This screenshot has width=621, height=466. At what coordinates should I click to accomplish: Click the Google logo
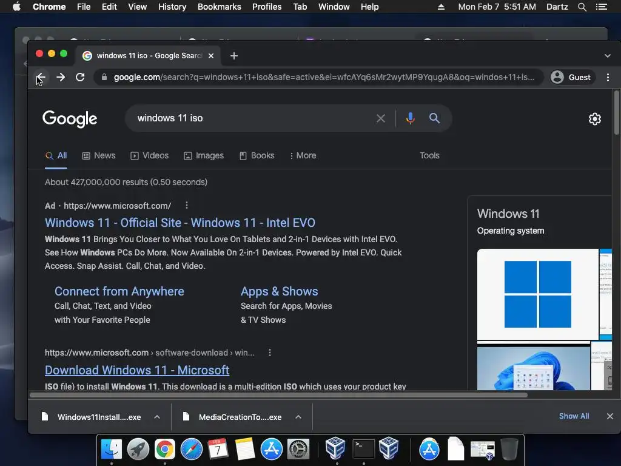70,119
